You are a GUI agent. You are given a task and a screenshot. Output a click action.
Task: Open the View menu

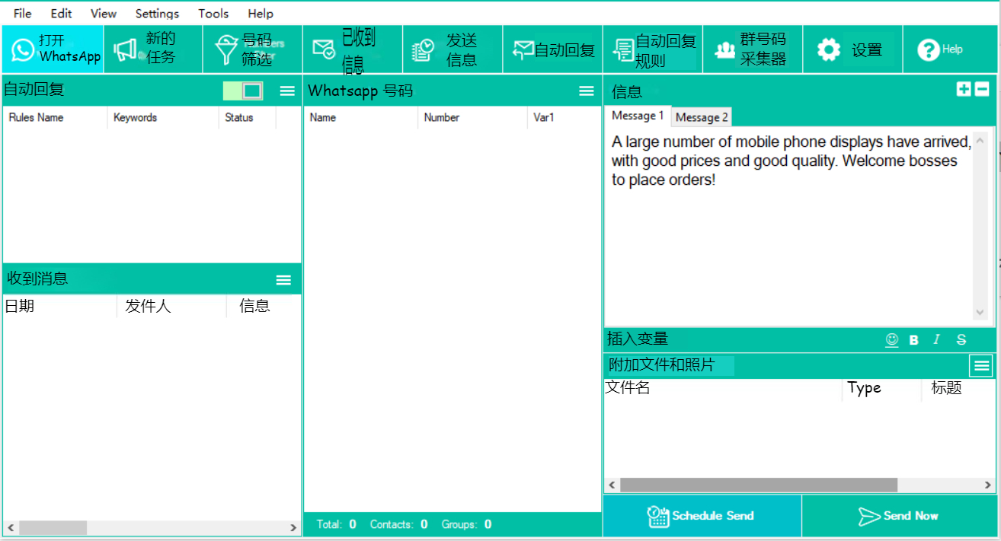coord(104,14)
